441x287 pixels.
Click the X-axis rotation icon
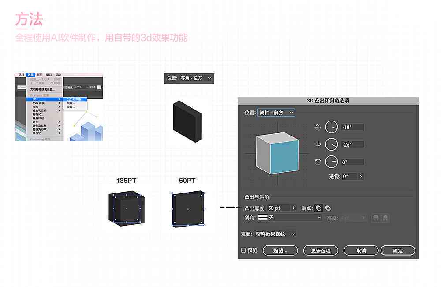(318, 127)
